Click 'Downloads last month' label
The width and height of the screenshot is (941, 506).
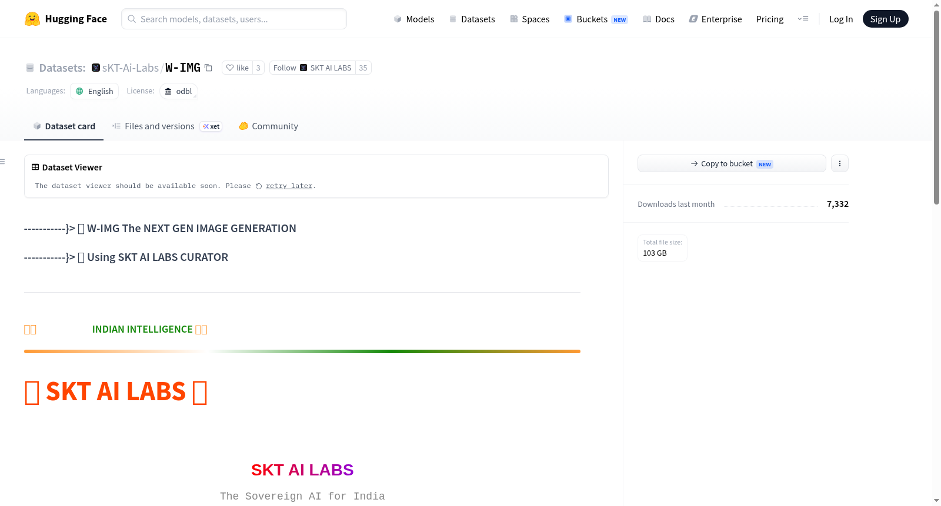click(x=676, y=204)
